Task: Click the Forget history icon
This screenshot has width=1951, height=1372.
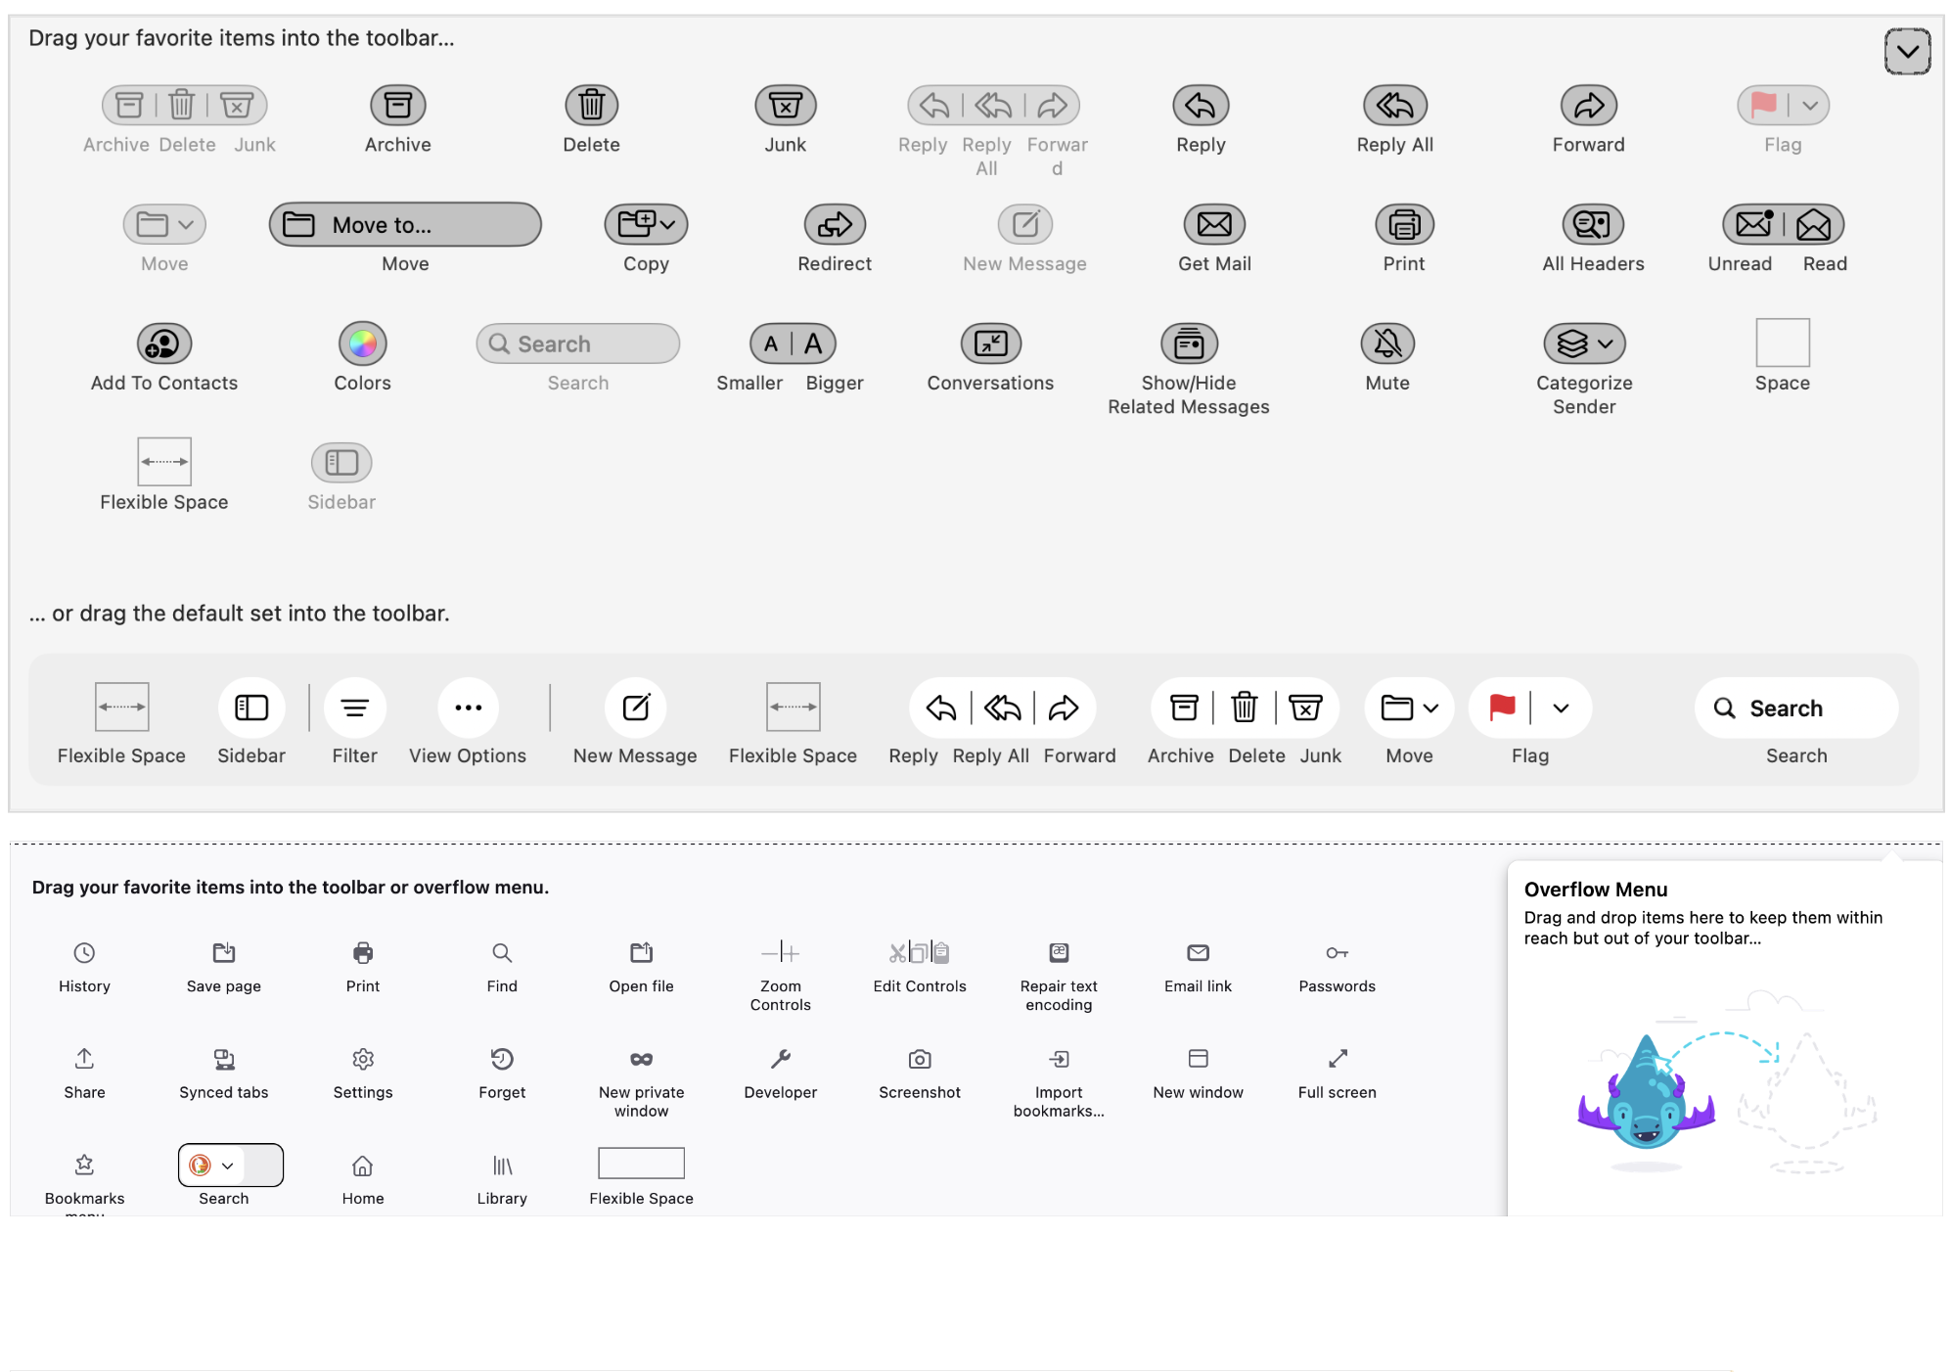Action: click(x=501, y=1059)
